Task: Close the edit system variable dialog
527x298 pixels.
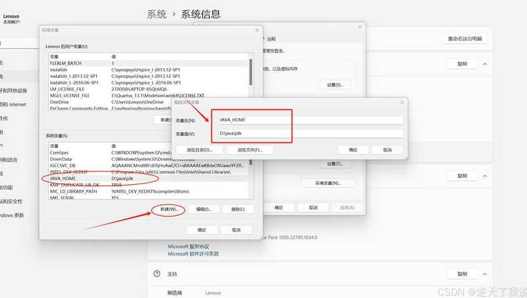Action: 402,102
